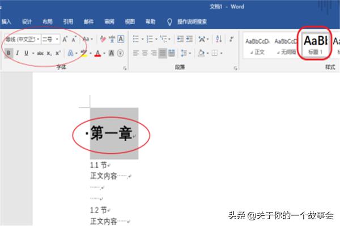Increase font size with the larger A icon
The width and height of the screenshot is (340, 226).
coord(65,40)
